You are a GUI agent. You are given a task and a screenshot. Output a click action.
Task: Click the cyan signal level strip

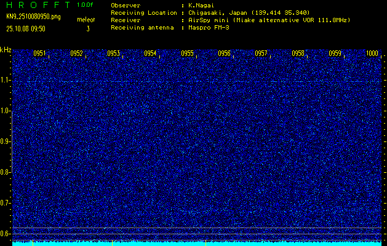click(197, 244)
